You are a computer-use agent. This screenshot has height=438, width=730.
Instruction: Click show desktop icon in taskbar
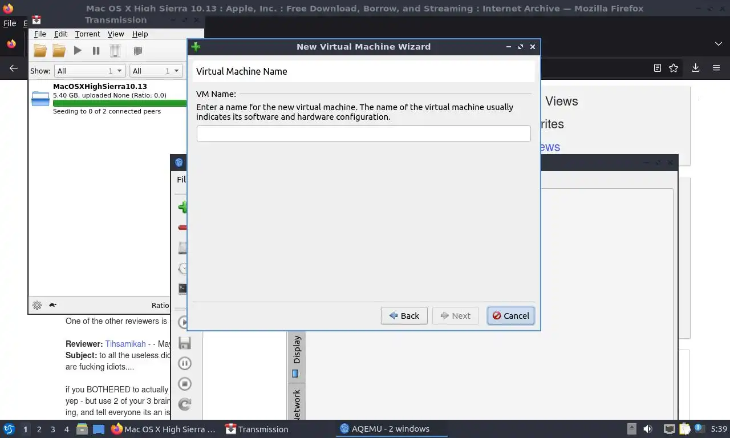[x=98, y=429]
